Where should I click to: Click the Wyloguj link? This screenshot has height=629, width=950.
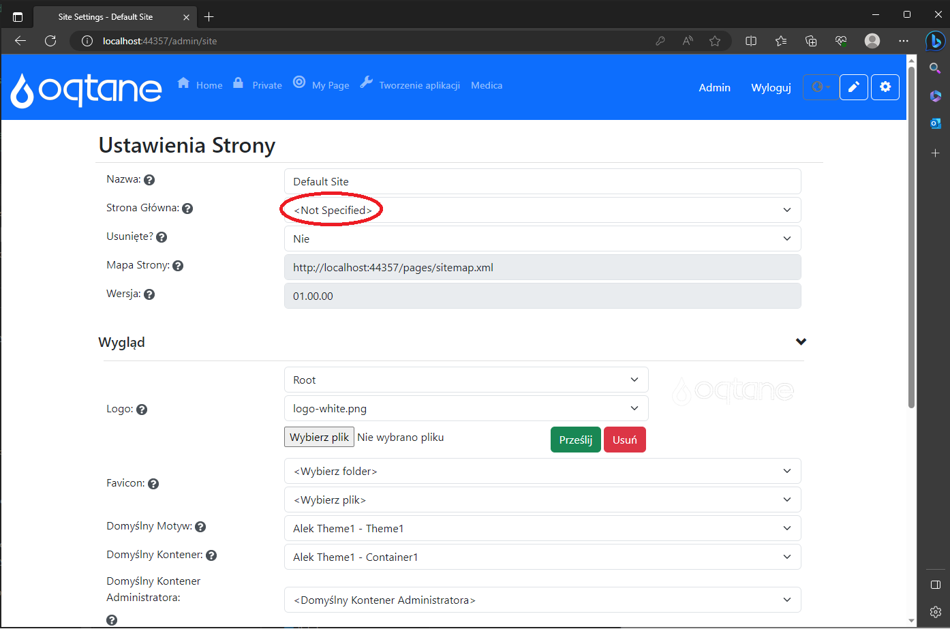[x=770, y=87]
